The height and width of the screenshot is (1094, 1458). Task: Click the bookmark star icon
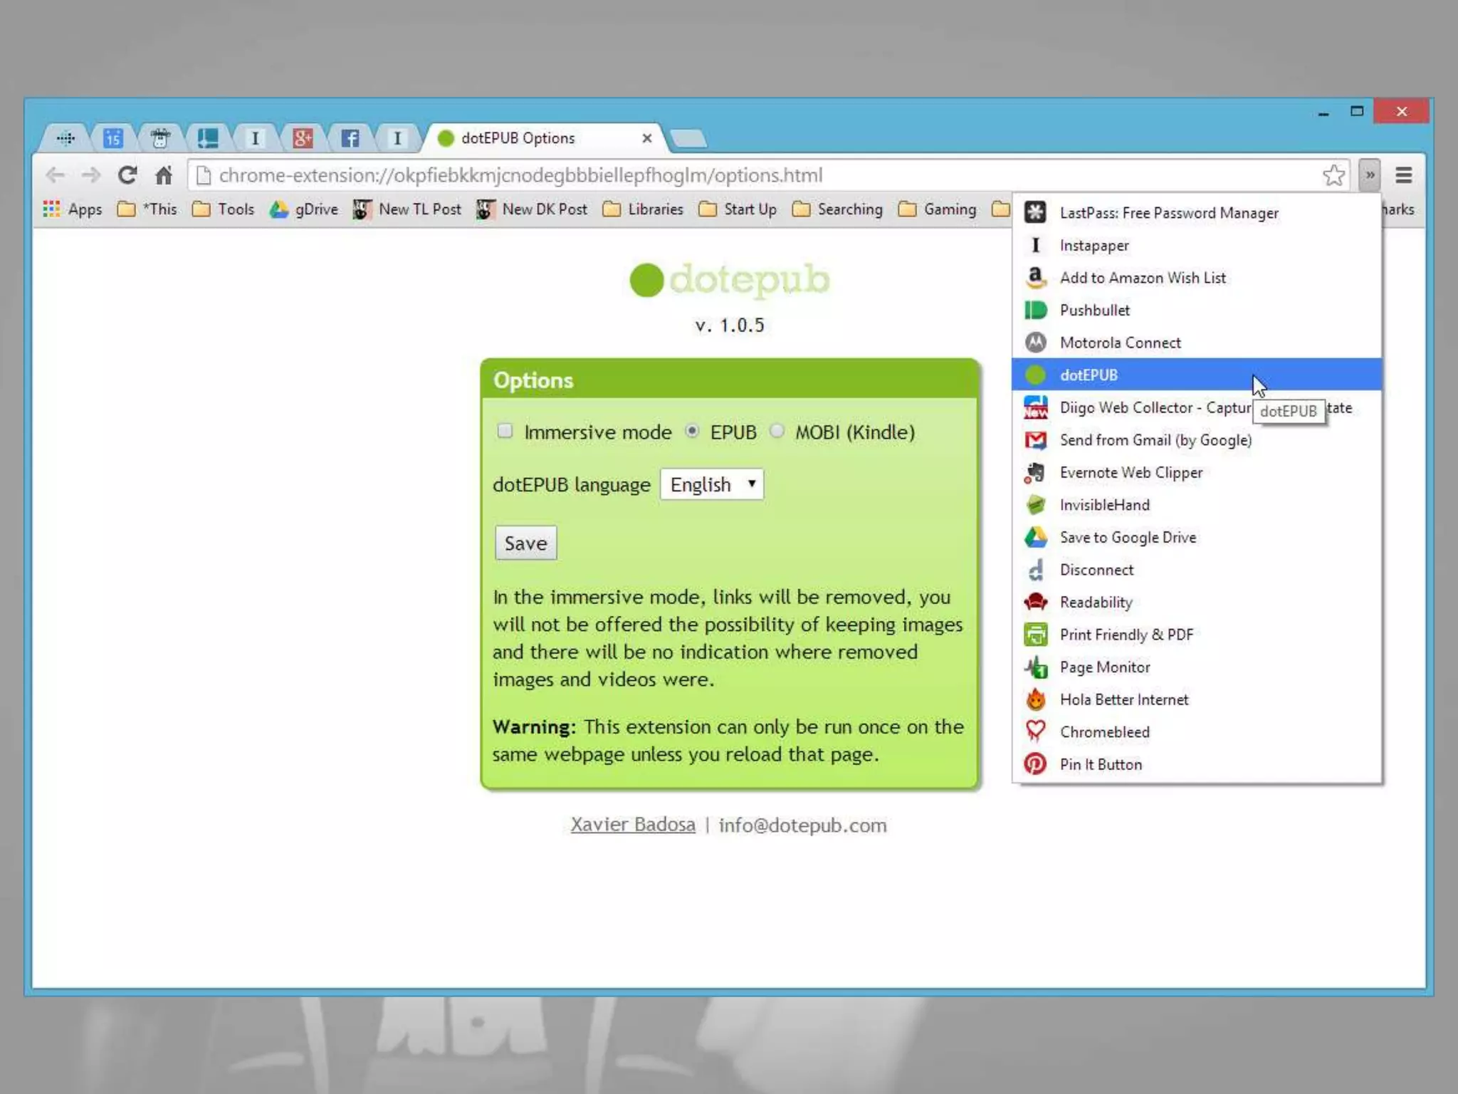point(1333,175)
